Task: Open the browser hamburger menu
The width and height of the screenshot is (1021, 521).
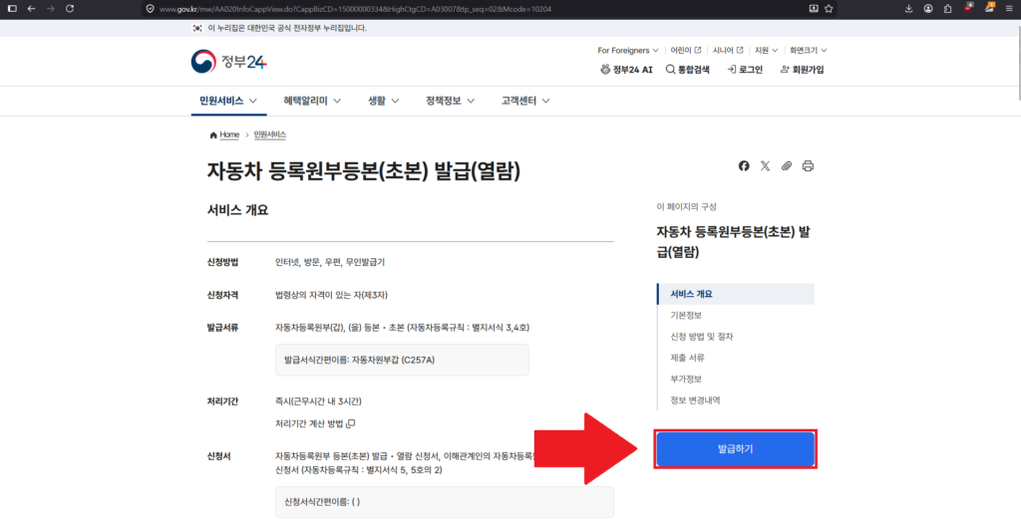Action: tap(1009, 9)
